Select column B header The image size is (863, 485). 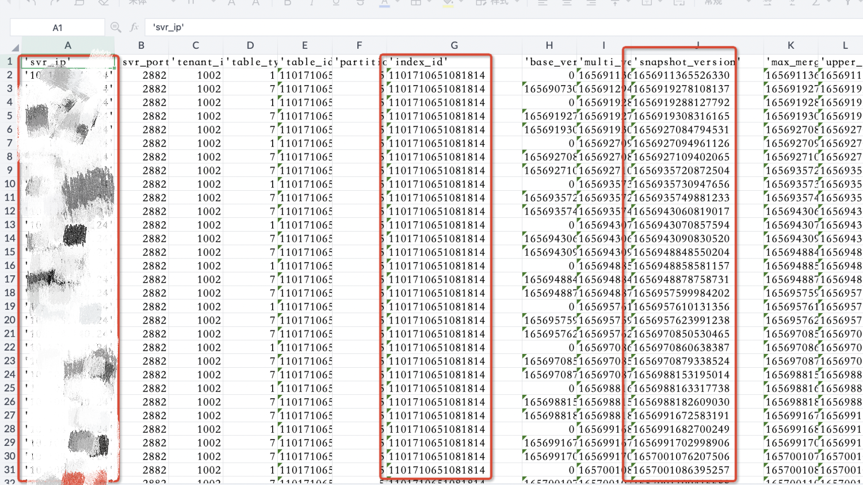(142, 45)
